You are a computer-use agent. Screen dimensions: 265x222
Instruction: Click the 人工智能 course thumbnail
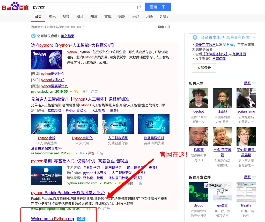pyautogui.click(x=118, y=124)
